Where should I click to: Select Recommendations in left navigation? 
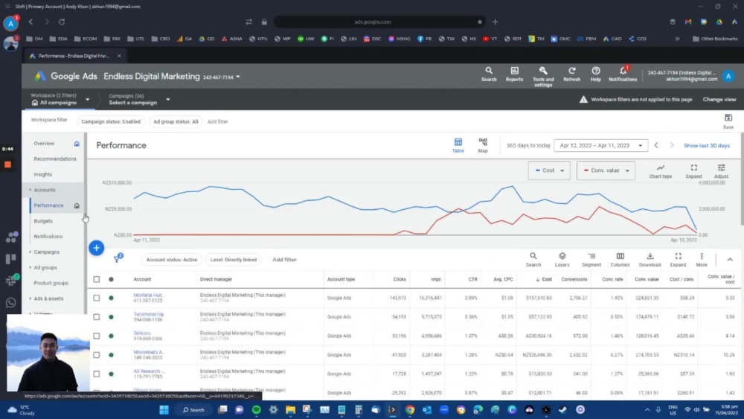click(55, 159)
